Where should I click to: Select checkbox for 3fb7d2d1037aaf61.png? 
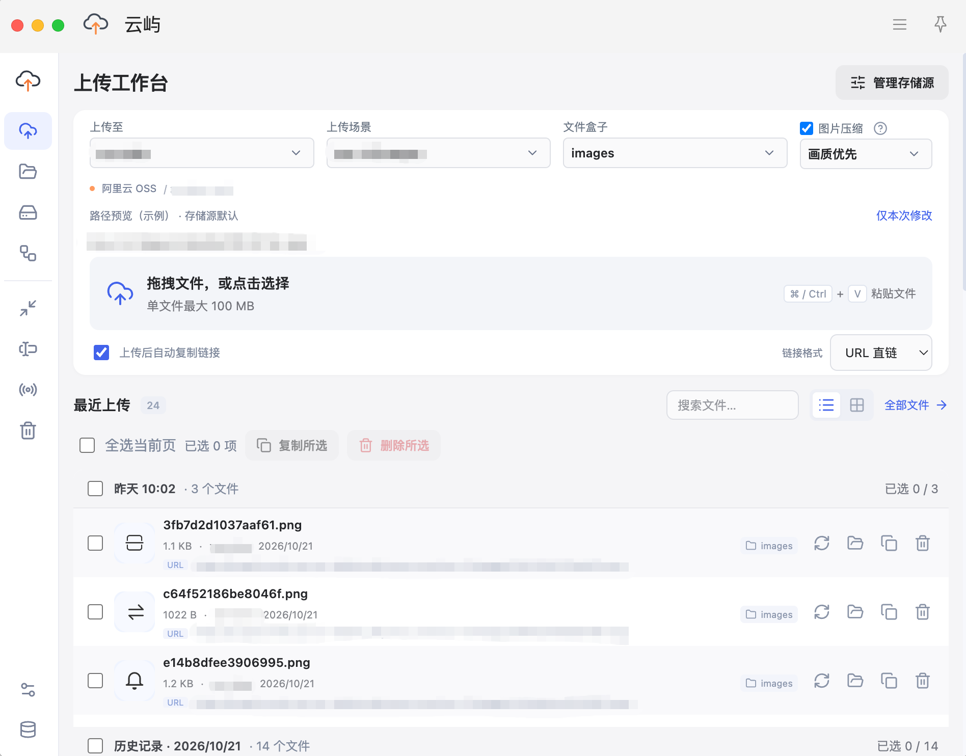coord(95,543)
